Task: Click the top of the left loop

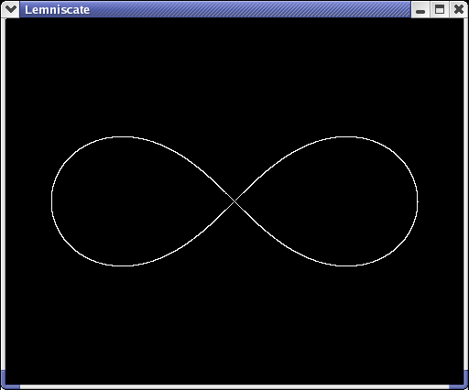Action: click(124, 137)
